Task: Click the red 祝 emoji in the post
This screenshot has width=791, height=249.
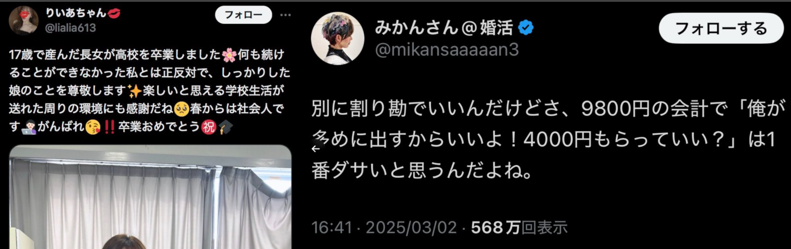Action: pyautogui.click(x=208, y=128)
